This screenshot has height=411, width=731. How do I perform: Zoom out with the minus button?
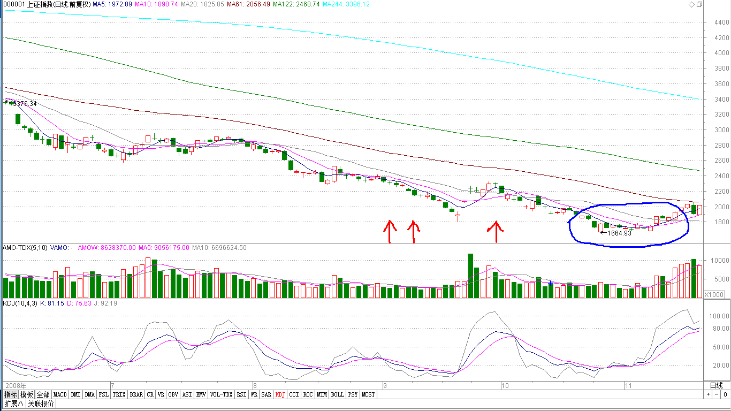click(x=716, y=394)
